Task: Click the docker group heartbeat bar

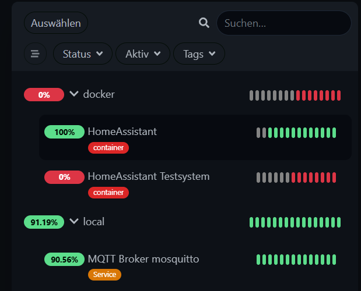Action: click(x=295, y=95)
